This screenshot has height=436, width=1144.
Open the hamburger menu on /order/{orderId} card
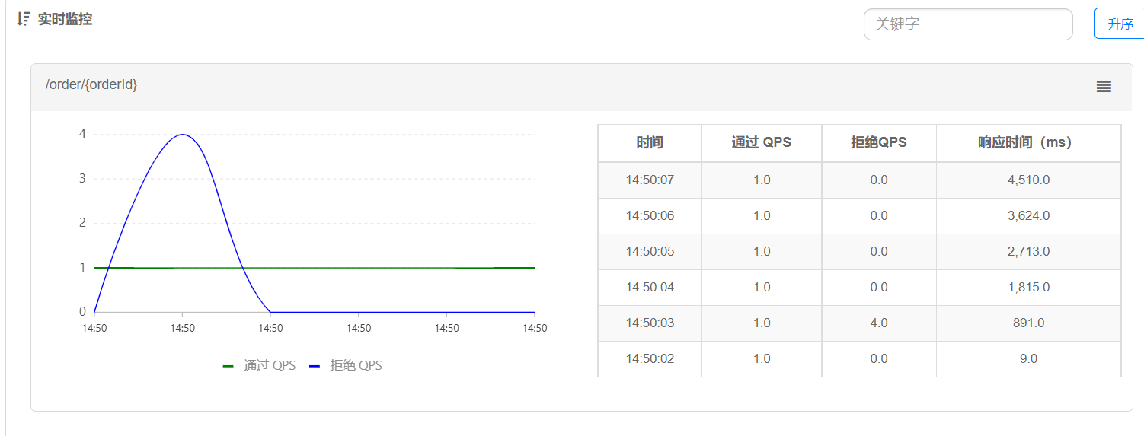click(x=1104, y=87)
